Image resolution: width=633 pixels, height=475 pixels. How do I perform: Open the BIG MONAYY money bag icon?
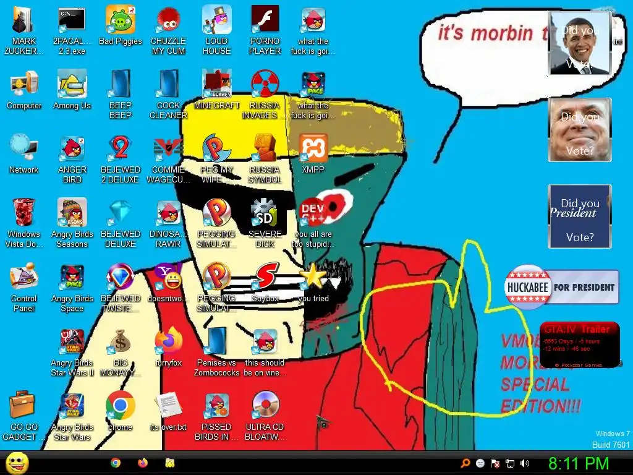(121, 352)
